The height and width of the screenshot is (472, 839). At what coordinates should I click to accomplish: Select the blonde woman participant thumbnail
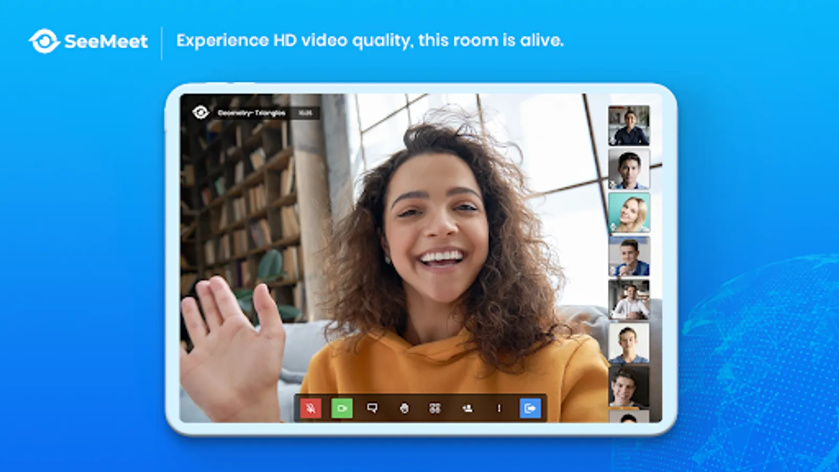tap(629, 212)
